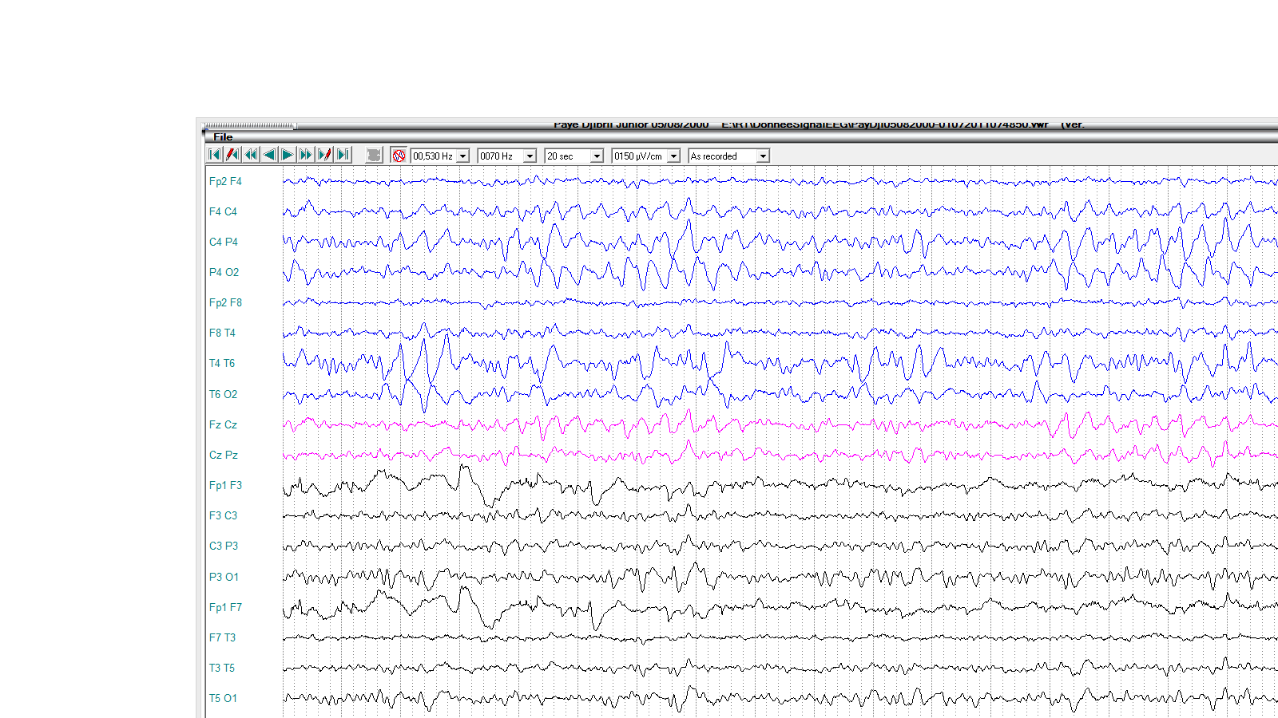The width and height of the screenshot is (1278, 718).
Task: Open the 0150 µV/cm sensitivity dropdown
Action: click(x=673, y=156)
